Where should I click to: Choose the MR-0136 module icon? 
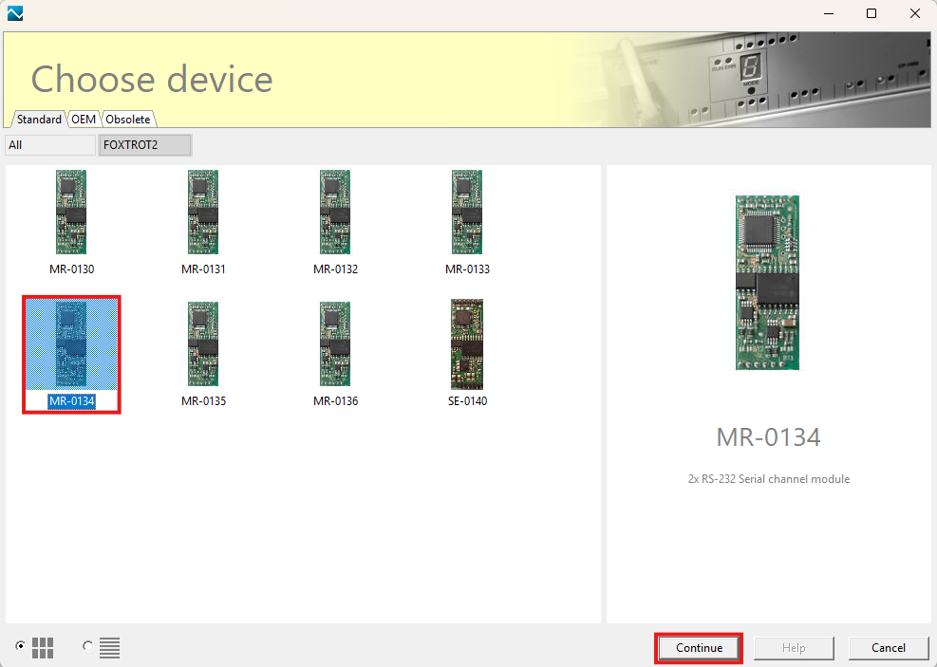pyautogui.click(x=335, y=344)
